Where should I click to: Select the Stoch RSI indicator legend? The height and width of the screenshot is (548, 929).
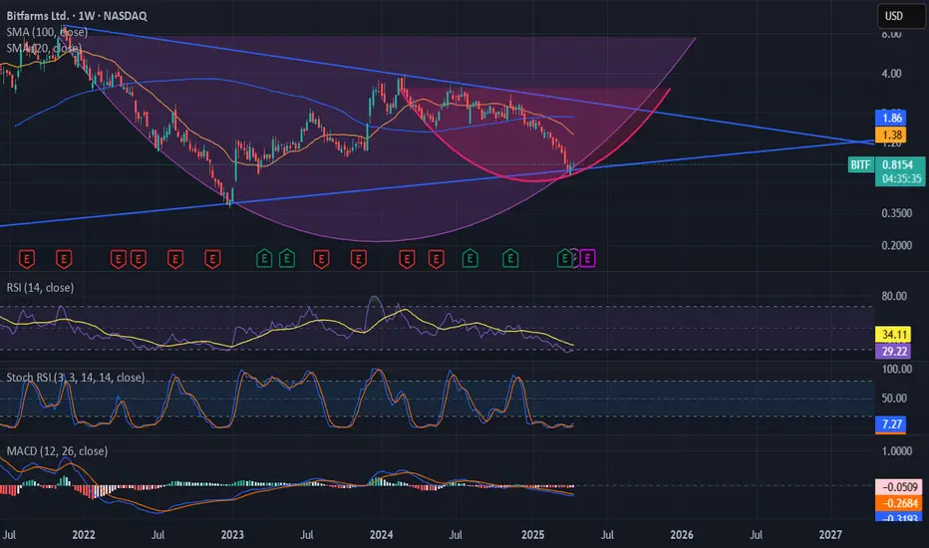point(75,378)
